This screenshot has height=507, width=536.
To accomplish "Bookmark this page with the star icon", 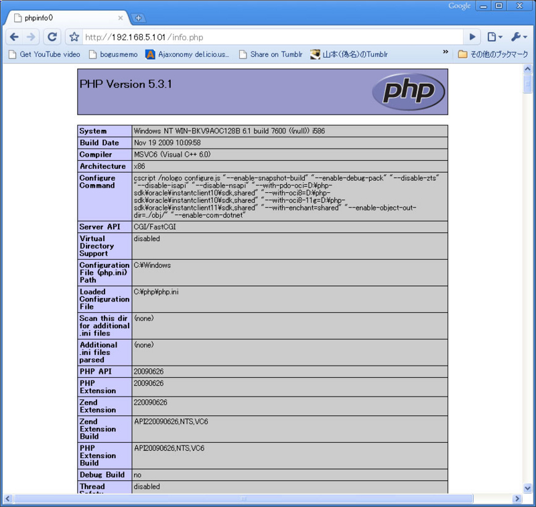I will [74, 37].
